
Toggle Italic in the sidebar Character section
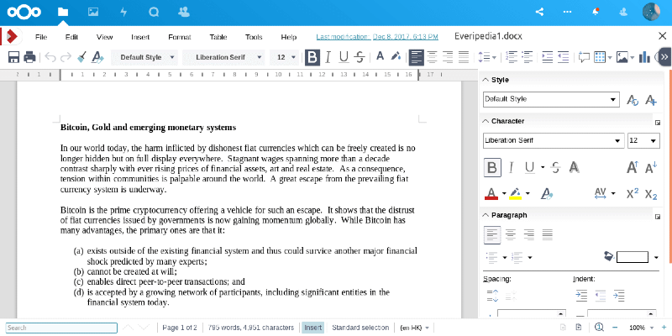pyautogui.click(x=511, y=167)
